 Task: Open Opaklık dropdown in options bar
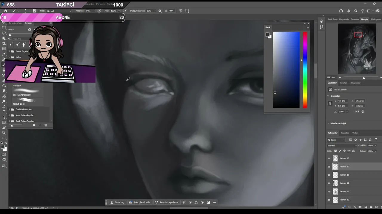click(x=93, y=11)
